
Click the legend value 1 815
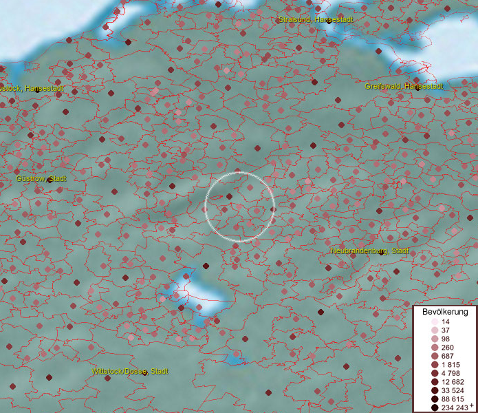tap(450, 365)
